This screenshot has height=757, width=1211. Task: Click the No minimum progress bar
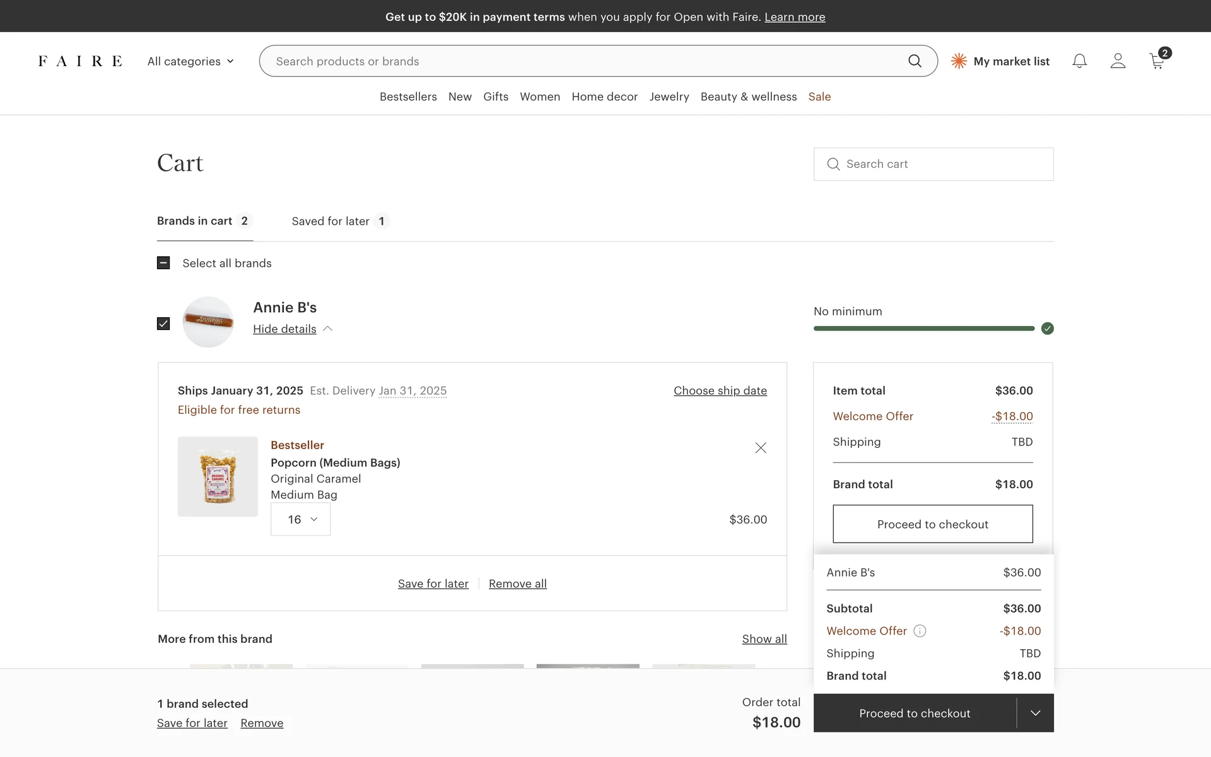[924, 328]
